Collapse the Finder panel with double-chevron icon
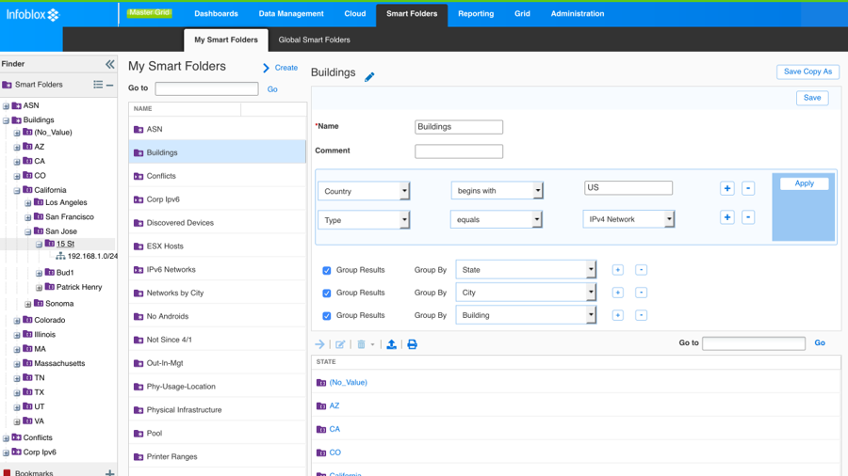The height and width of the screenshot is (476, 848). tap(109, 64)
